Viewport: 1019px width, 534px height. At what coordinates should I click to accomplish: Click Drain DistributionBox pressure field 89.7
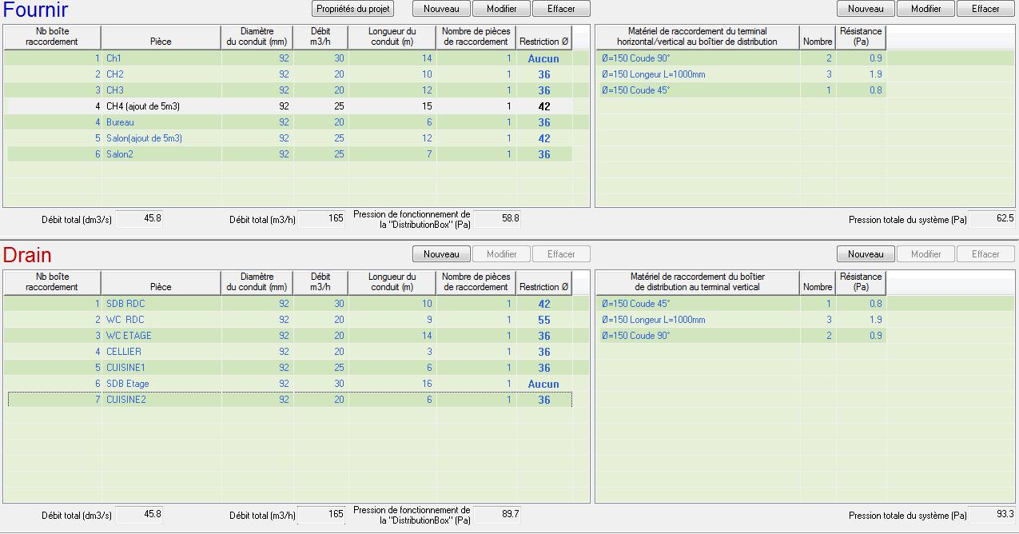497,515
